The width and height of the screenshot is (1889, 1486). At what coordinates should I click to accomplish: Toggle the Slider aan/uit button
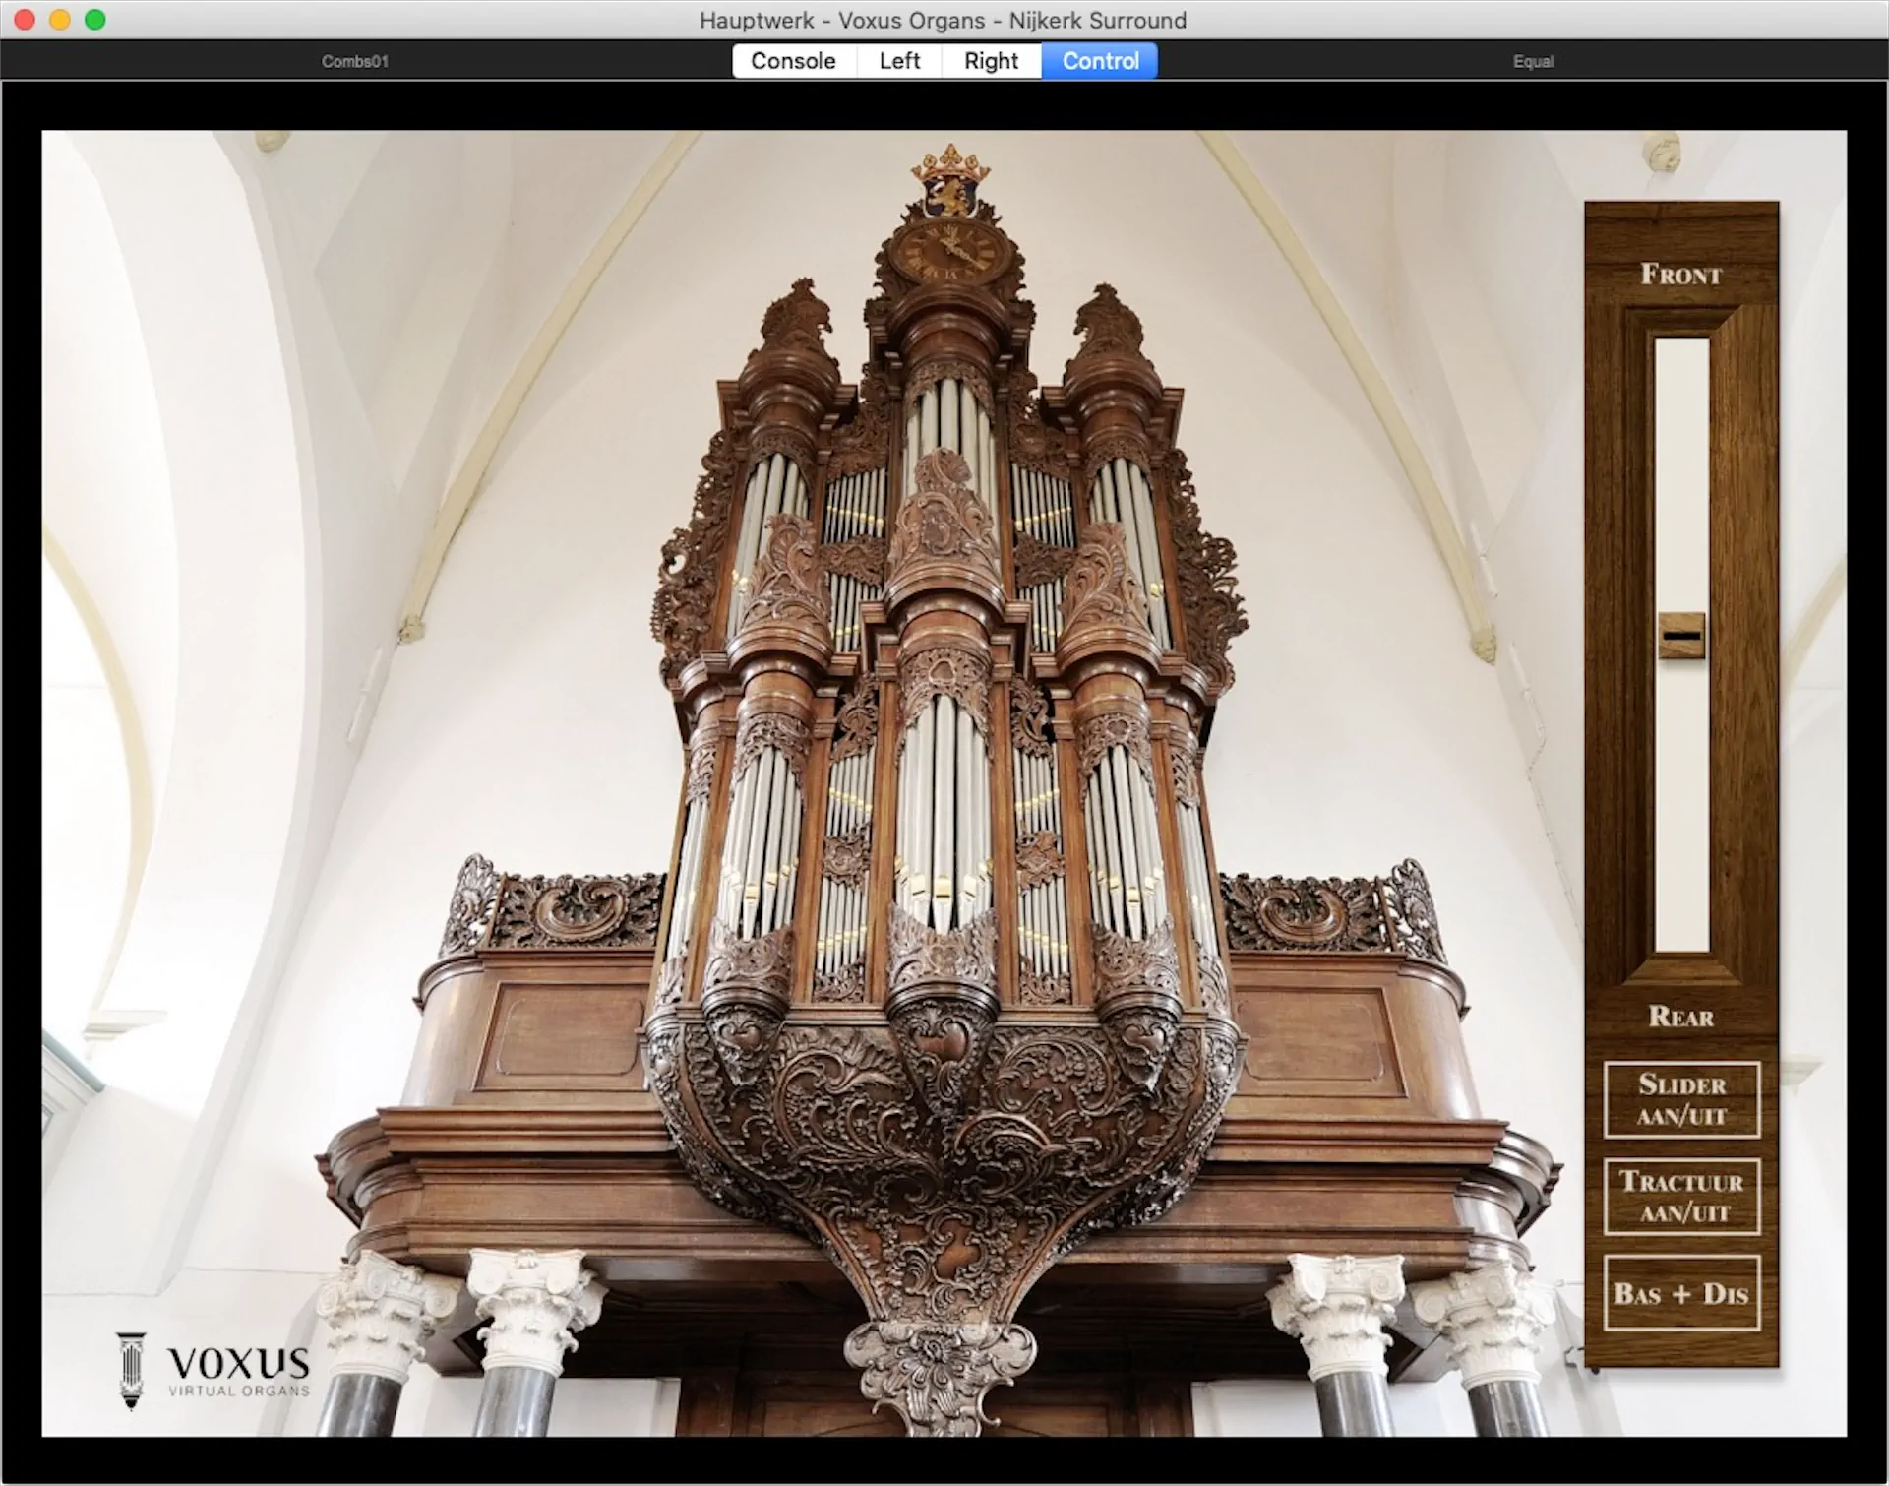pos(1681,1099)
